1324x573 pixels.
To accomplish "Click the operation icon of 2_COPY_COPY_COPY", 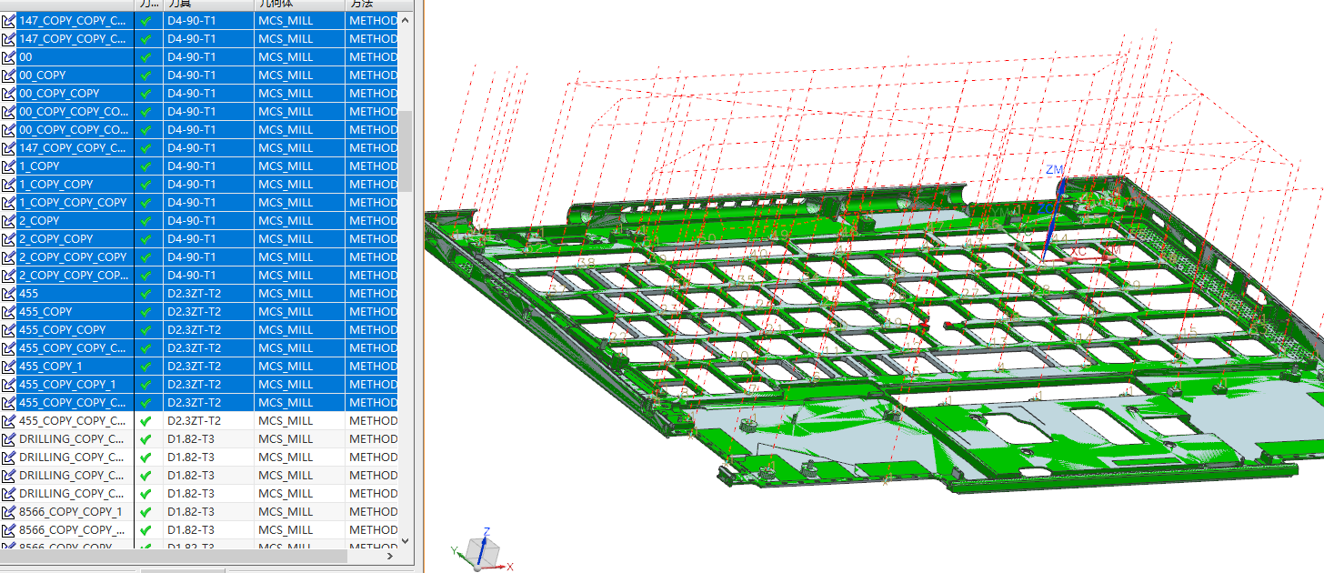I will click(8, 257).
